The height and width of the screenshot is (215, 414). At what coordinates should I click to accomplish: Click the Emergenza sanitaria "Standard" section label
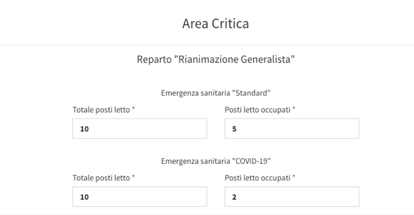(216, 93)
